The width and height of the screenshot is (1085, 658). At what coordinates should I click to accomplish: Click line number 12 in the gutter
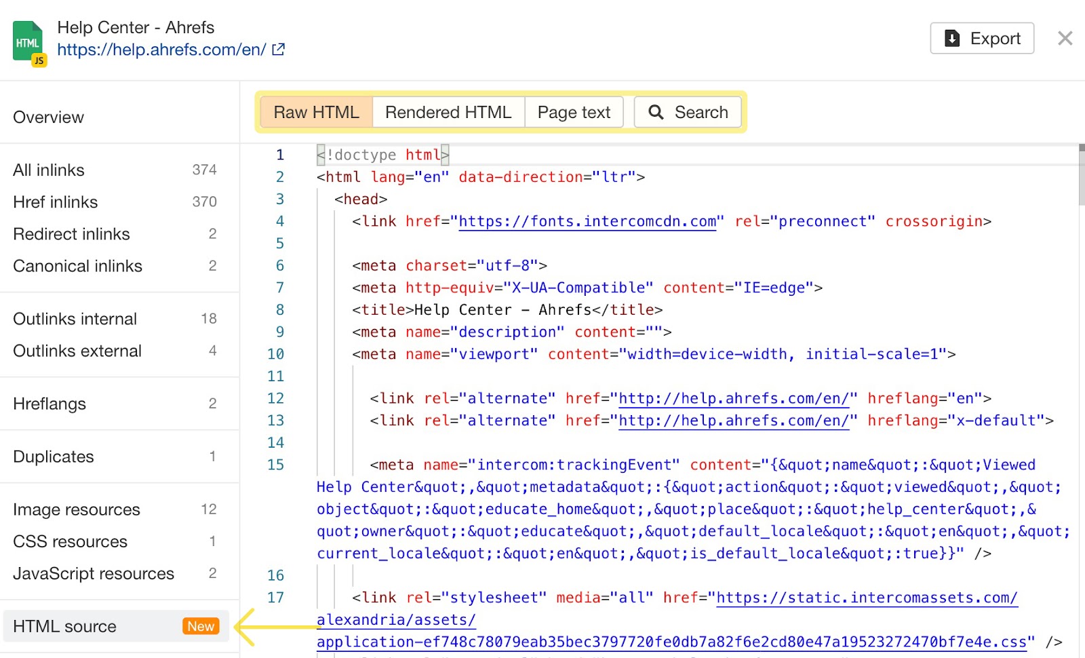coord(275,399)
